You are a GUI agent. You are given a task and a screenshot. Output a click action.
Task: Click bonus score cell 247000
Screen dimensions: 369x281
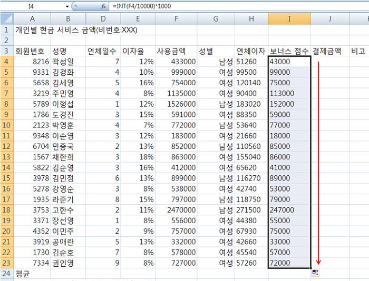289,210
